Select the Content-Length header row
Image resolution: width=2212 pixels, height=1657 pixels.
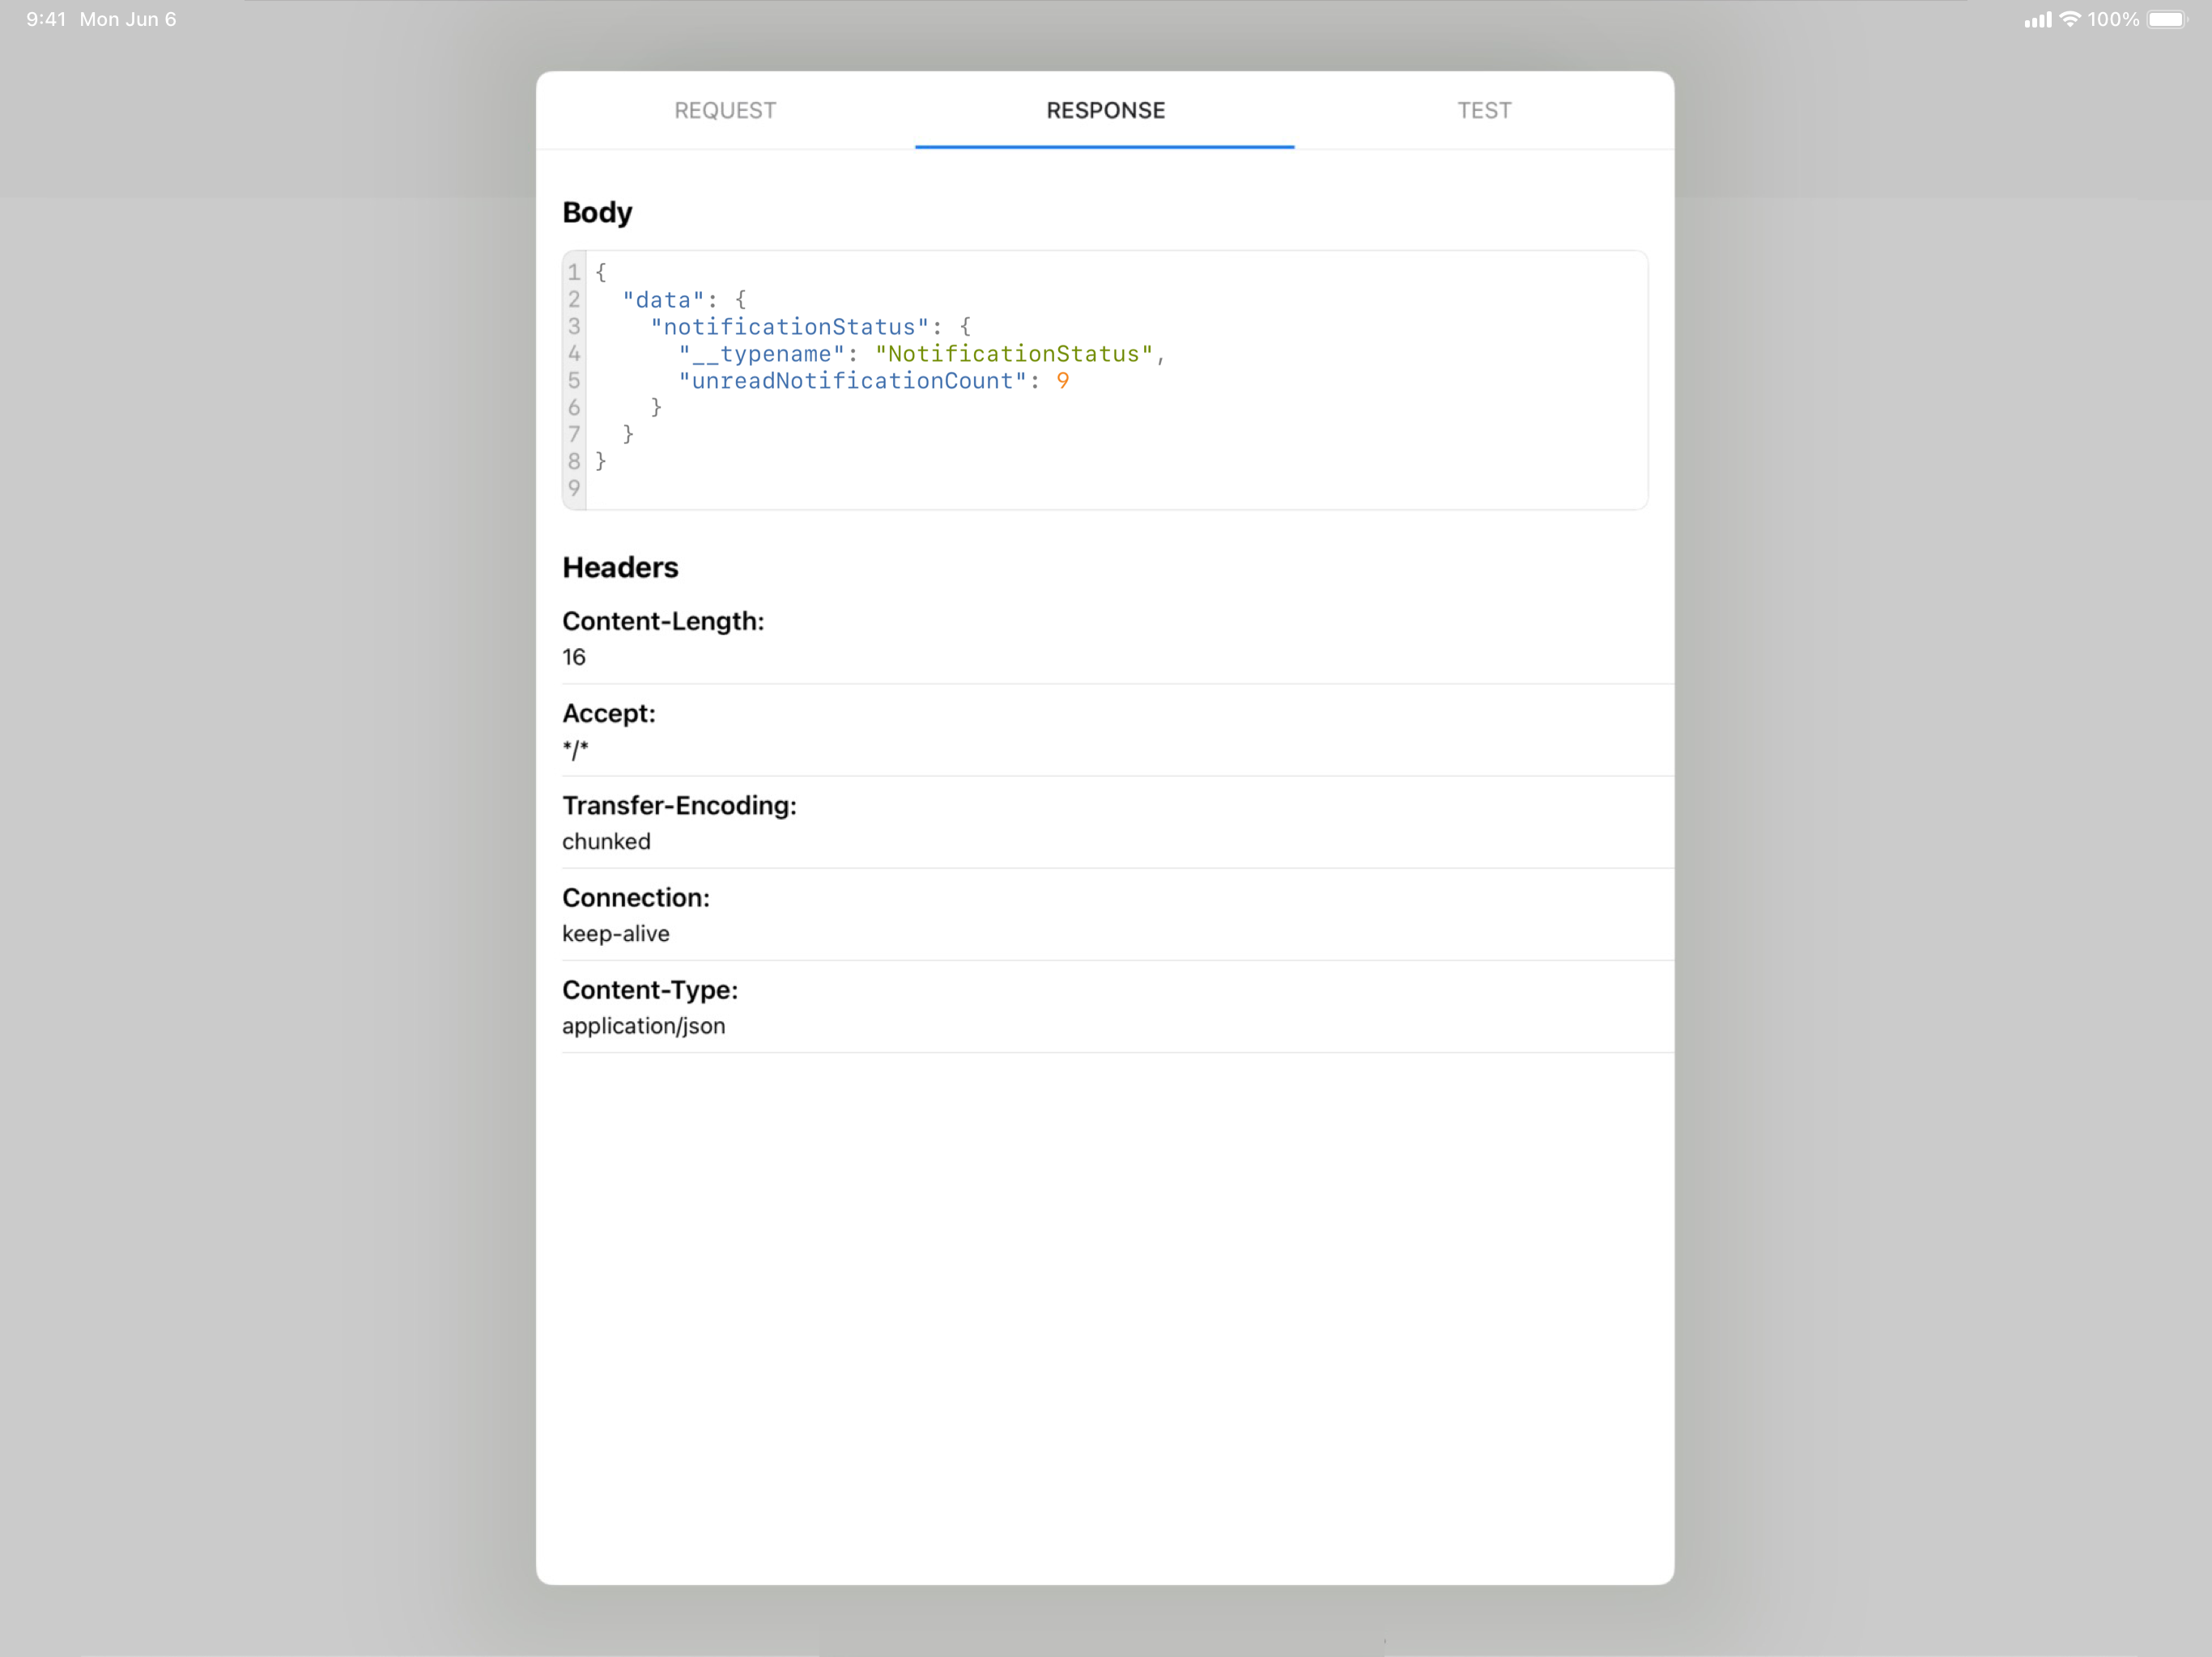click(x=663, y=638)
